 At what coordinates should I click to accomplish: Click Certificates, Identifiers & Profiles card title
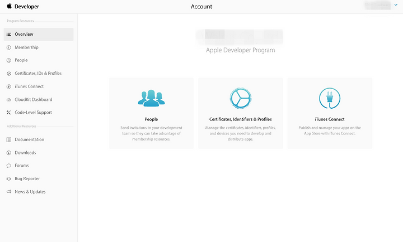click(x=240, y=119)
